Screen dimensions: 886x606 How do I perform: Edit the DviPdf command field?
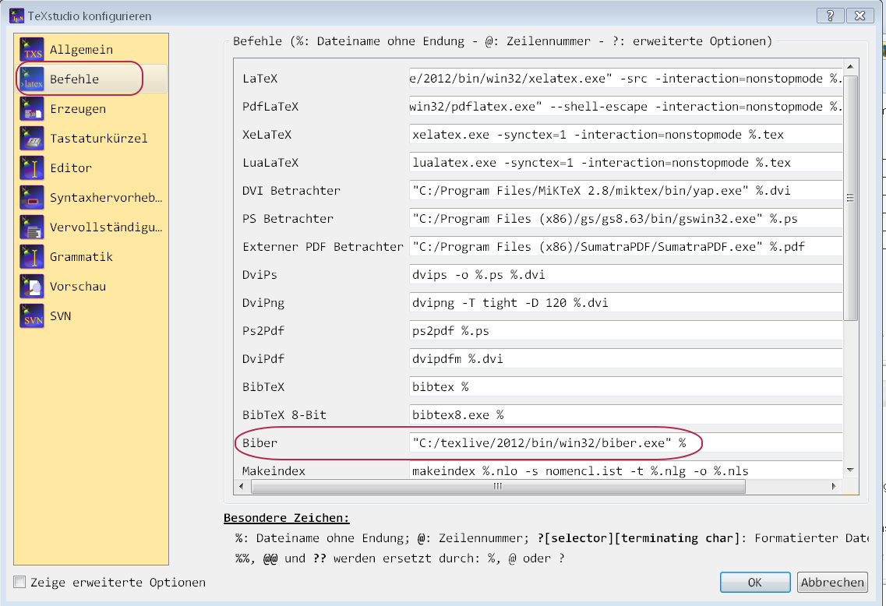[626, 358]
